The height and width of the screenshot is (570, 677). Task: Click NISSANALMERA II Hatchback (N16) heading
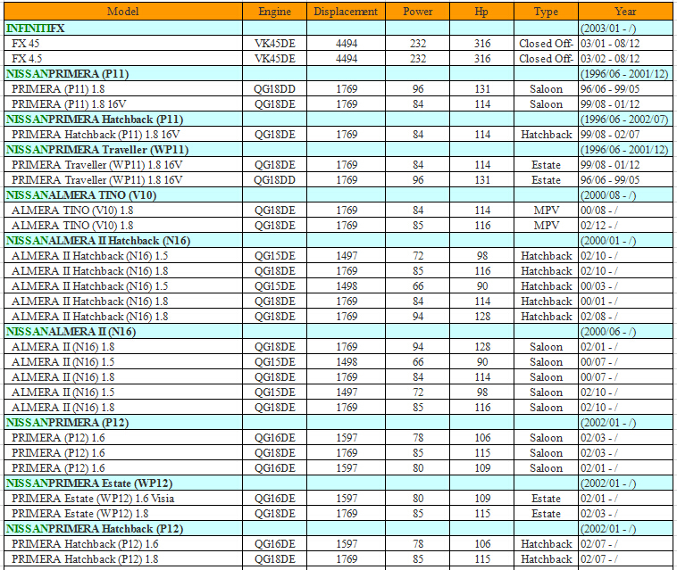[98, 241]
